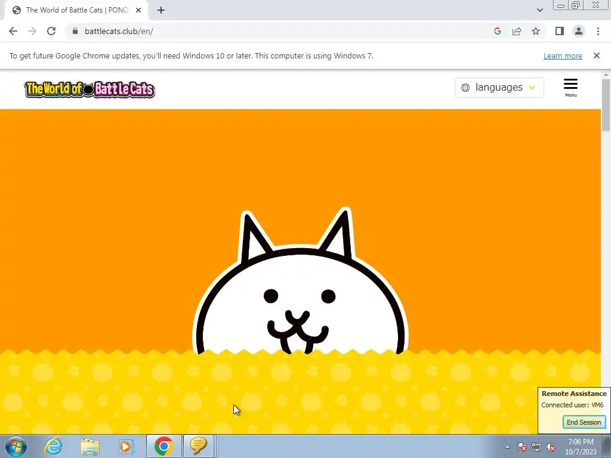The width and height of the screenshot is (611, 458).
Task: Click the Show desktop strip
Action: (x=607, y=446)
